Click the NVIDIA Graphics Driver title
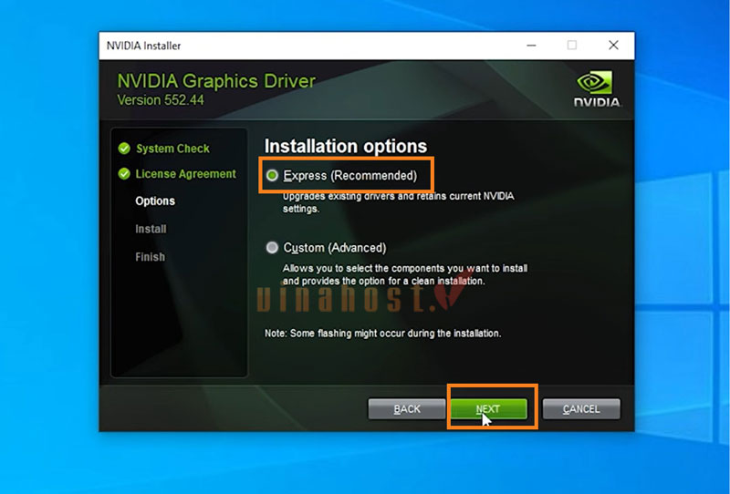This screenshot has height=494, width=730. pyautogui.click(x=216, y=81)
